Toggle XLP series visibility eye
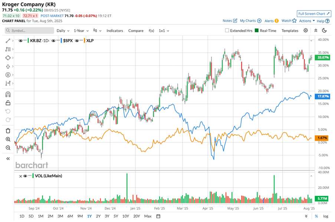The height and width of the screenshot is (222, 335). pyautogui.click(x=77, y=40)
